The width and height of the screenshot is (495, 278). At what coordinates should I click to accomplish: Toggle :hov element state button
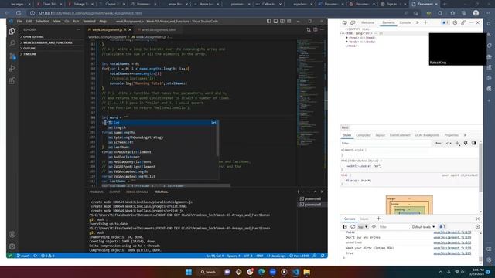[x=438, y=143]
